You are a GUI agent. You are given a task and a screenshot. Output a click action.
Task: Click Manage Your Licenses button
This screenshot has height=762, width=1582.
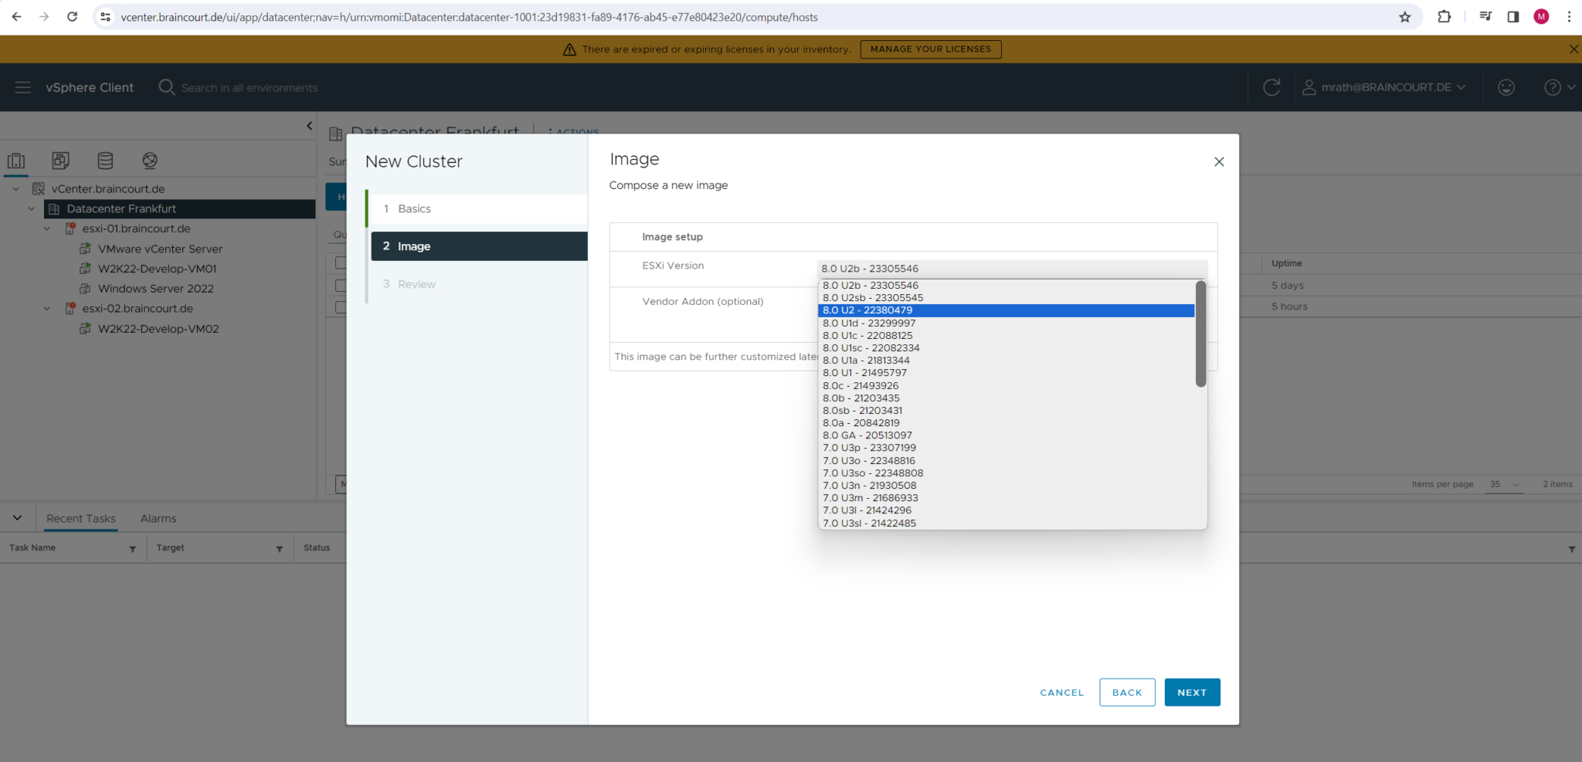pyautogui.click(x=930, y=49)
